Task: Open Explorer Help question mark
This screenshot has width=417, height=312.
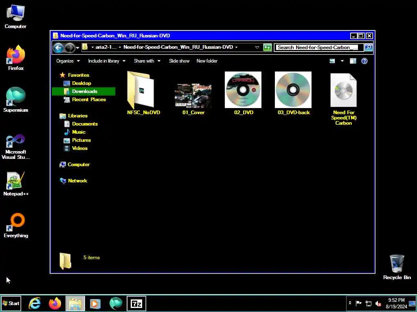Action: pyautogui.click(x=364, y=61)
